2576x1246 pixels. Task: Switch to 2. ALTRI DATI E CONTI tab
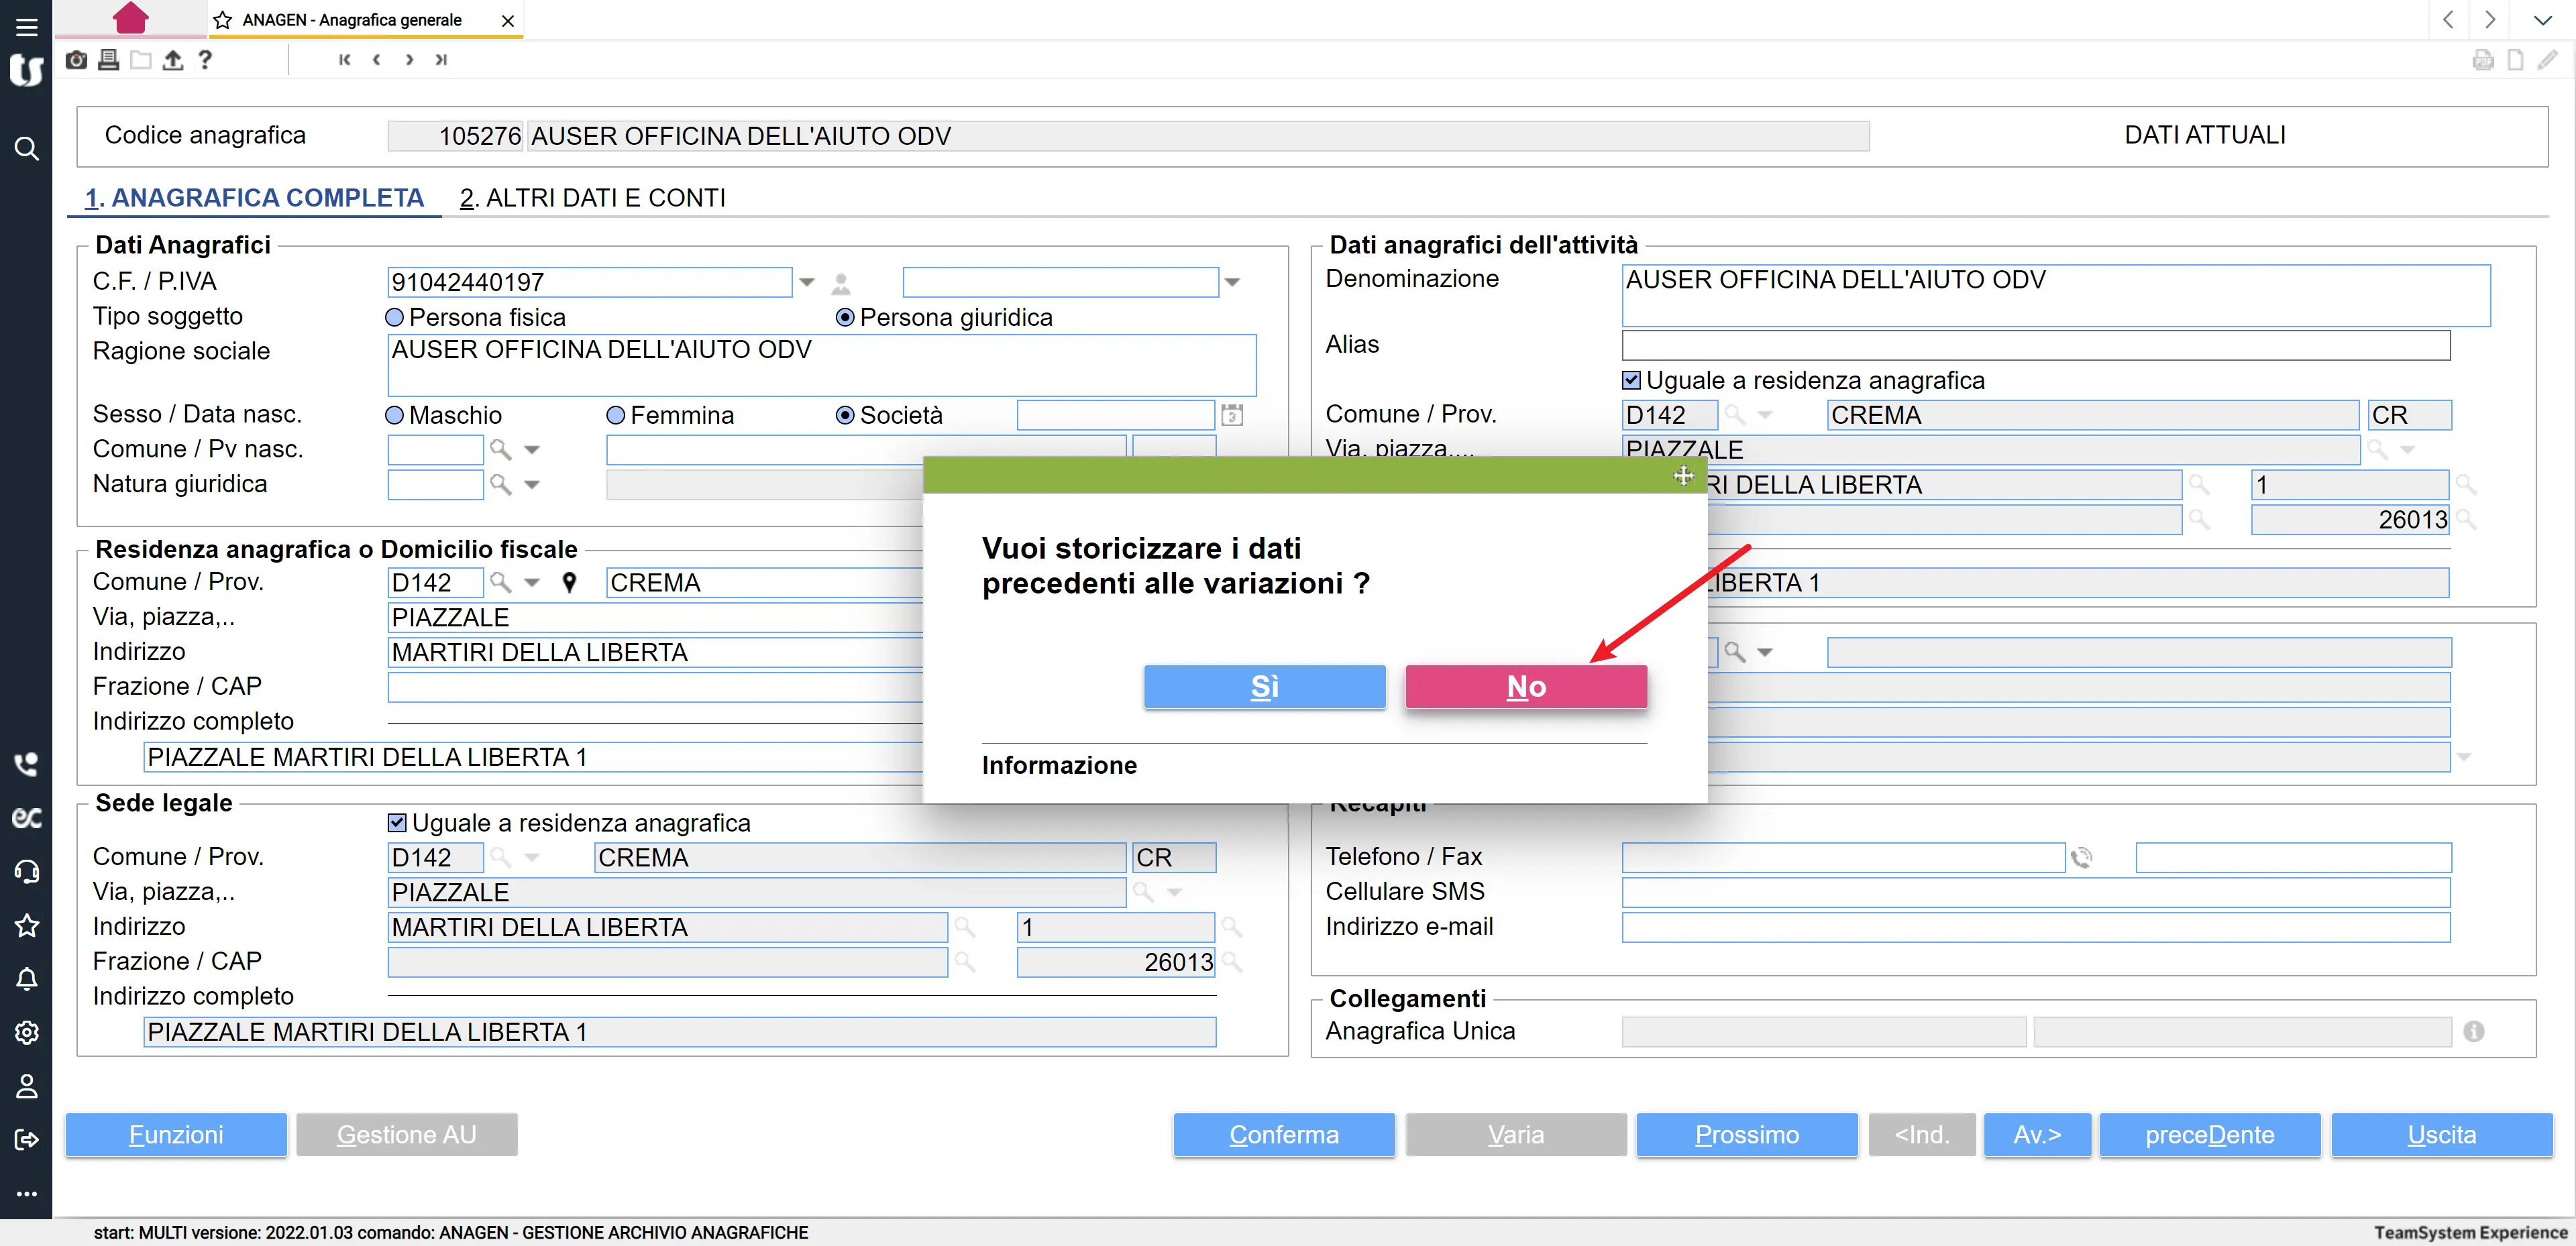[x=592, y=198]
